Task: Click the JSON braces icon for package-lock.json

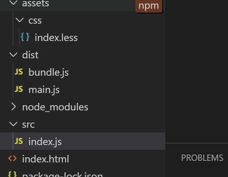Action: (13, 174)
